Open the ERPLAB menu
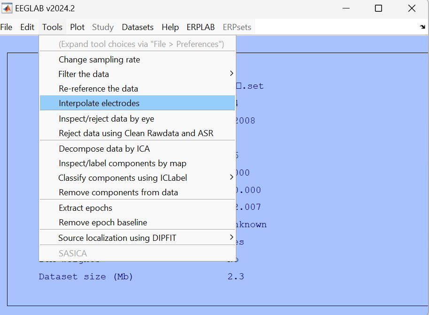 (201, 27)
